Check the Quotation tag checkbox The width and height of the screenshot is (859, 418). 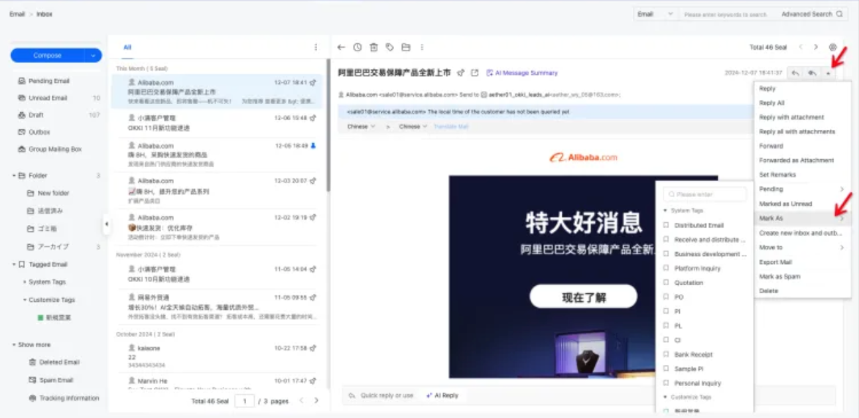tap(667, 283)
